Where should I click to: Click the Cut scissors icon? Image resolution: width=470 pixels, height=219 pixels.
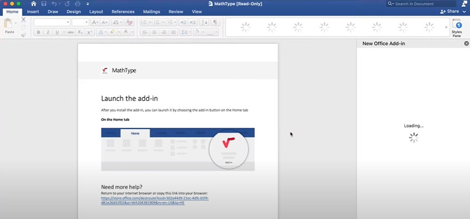23,20
